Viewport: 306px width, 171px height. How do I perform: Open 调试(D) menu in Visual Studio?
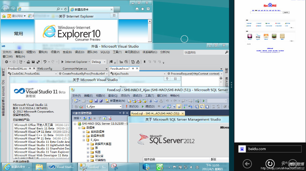coord(80,52)
